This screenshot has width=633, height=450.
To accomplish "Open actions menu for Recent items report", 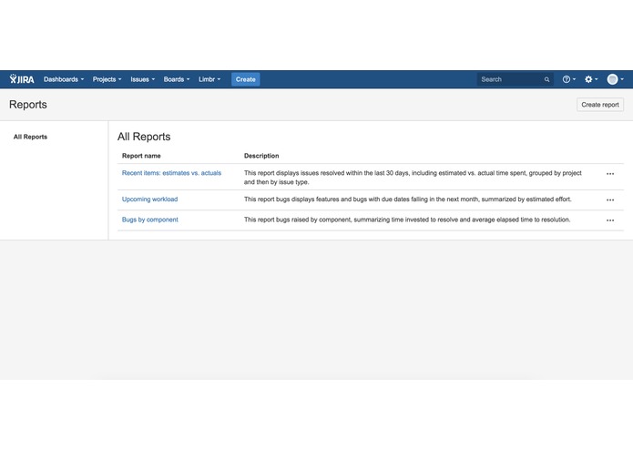I will click(x=610, y=174).
